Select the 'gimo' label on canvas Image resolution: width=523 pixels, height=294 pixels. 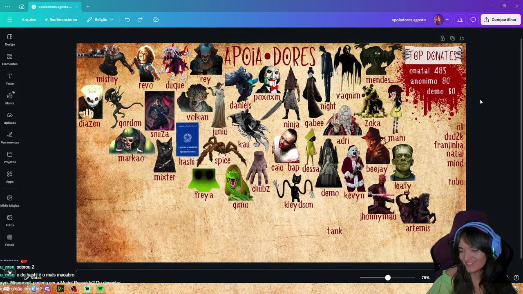click(x=241, y=205)
